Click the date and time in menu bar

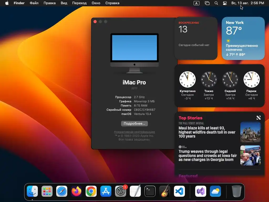[x=247, y=3]
